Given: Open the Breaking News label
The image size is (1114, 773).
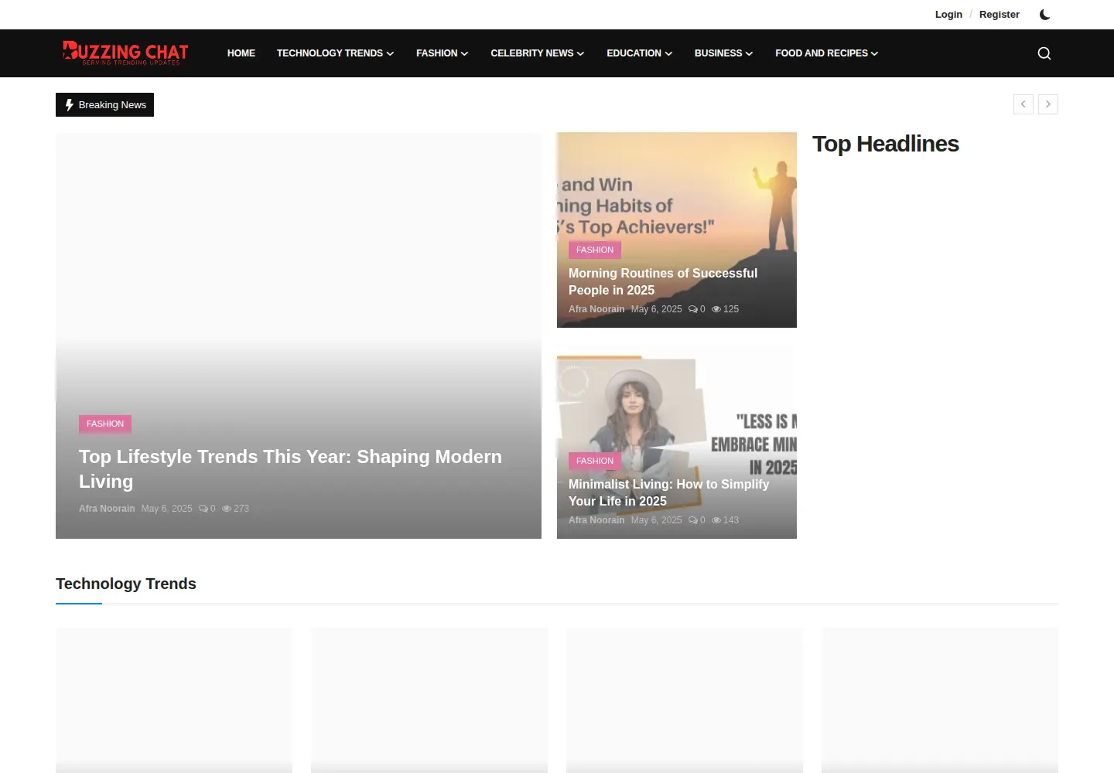Looking at the screenshot, I should click(104, 105).
